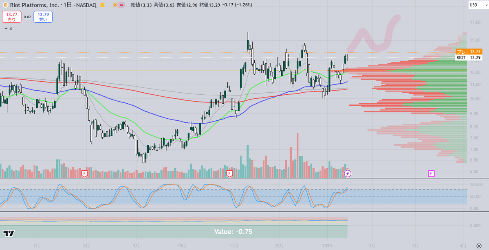Click the 7月 label on time axis
The width and height of the screenshot is (489, 250).
click(x=37, y=246)
